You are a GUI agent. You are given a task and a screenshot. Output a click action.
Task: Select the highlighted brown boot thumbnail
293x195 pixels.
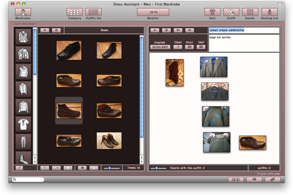(69, 110)
